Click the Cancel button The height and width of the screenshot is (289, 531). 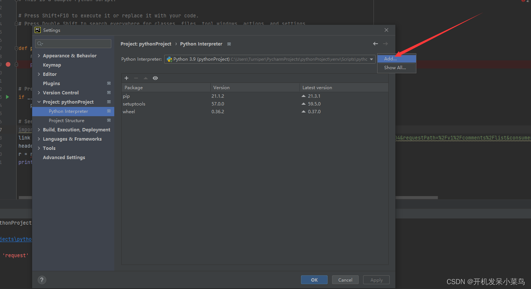pos(345,280)
